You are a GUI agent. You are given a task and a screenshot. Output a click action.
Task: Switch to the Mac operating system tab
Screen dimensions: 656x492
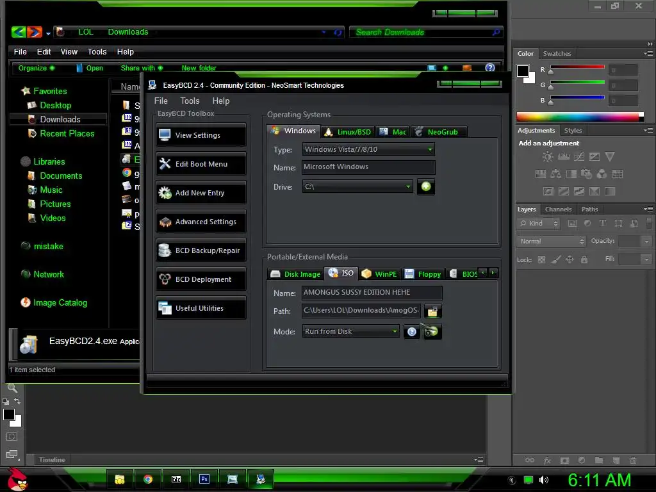tap(393, 132)
